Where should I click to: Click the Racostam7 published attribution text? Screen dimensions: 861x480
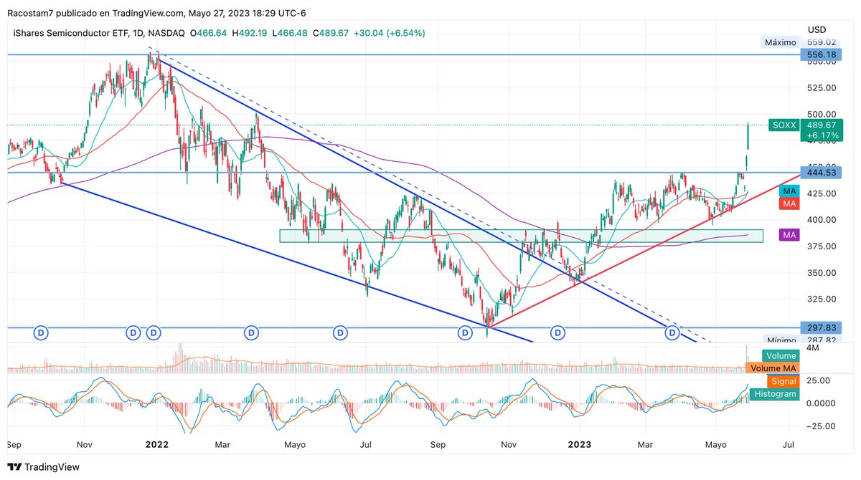point(156,13)
